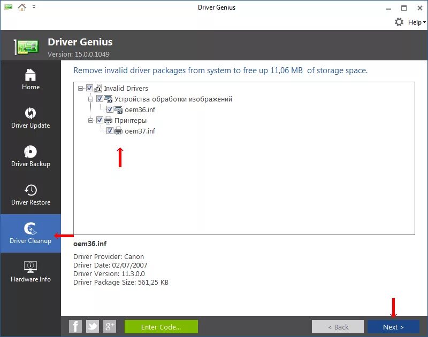Uncheck the Invalid Drivers checkbox
Image resolution: width=428 pixels, height=337 pixels.
[x=89, y=88]
